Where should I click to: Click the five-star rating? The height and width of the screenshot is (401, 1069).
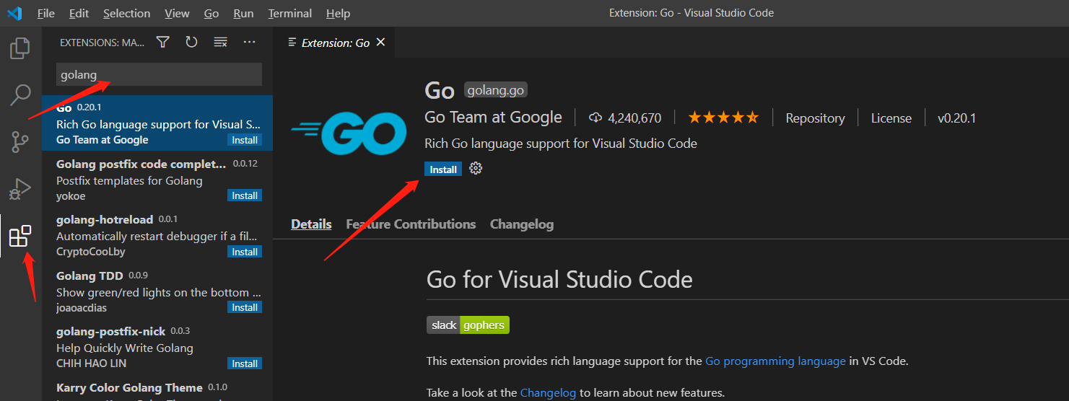[x=723, y=118]
